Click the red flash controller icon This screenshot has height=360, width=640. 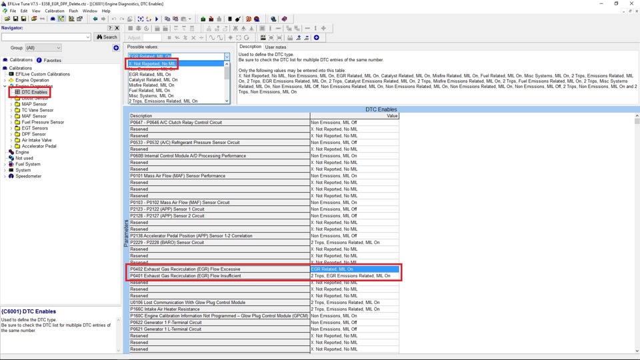pos(211,19)
